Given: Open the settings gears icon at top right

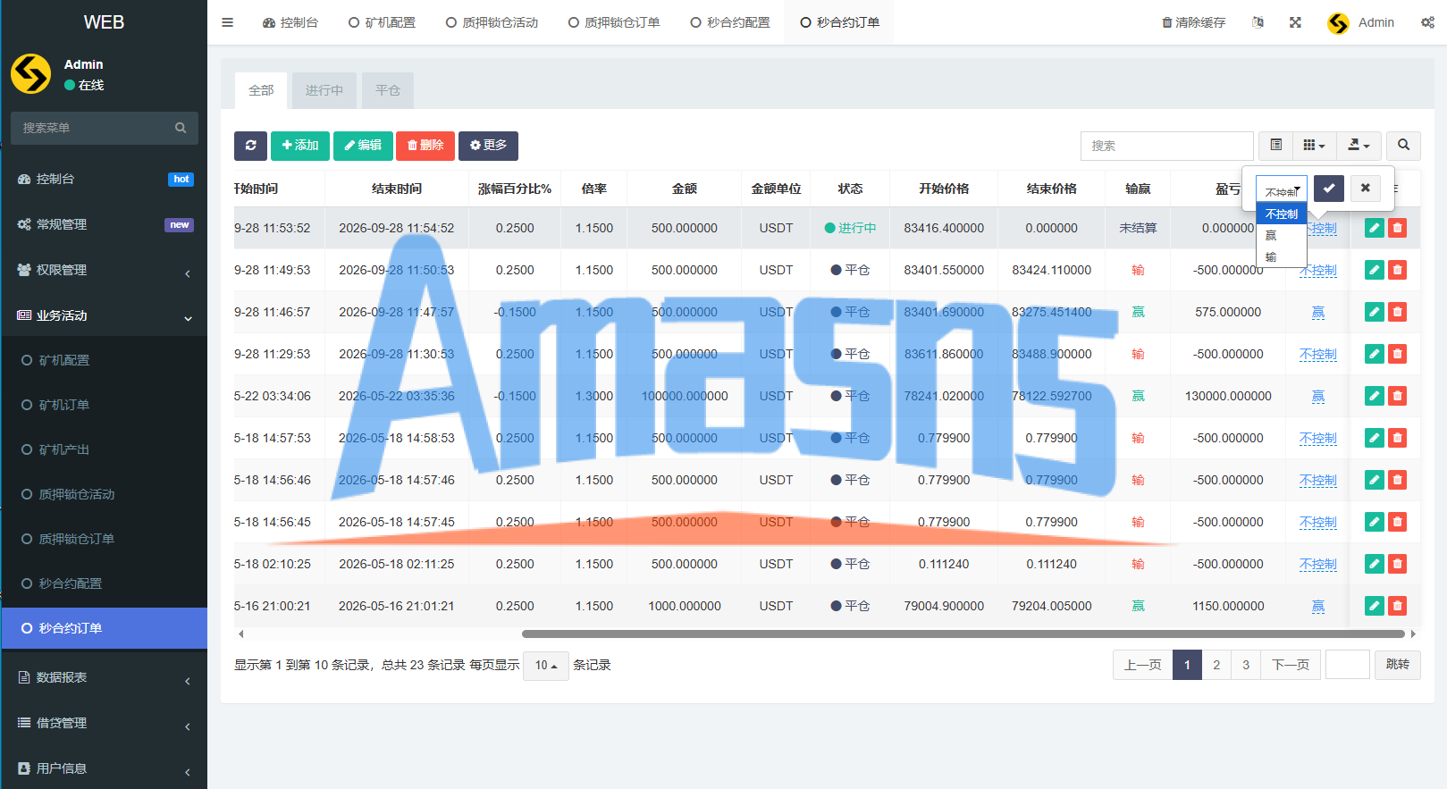Looking at the screenshot, I should [x=1427, y=22].
